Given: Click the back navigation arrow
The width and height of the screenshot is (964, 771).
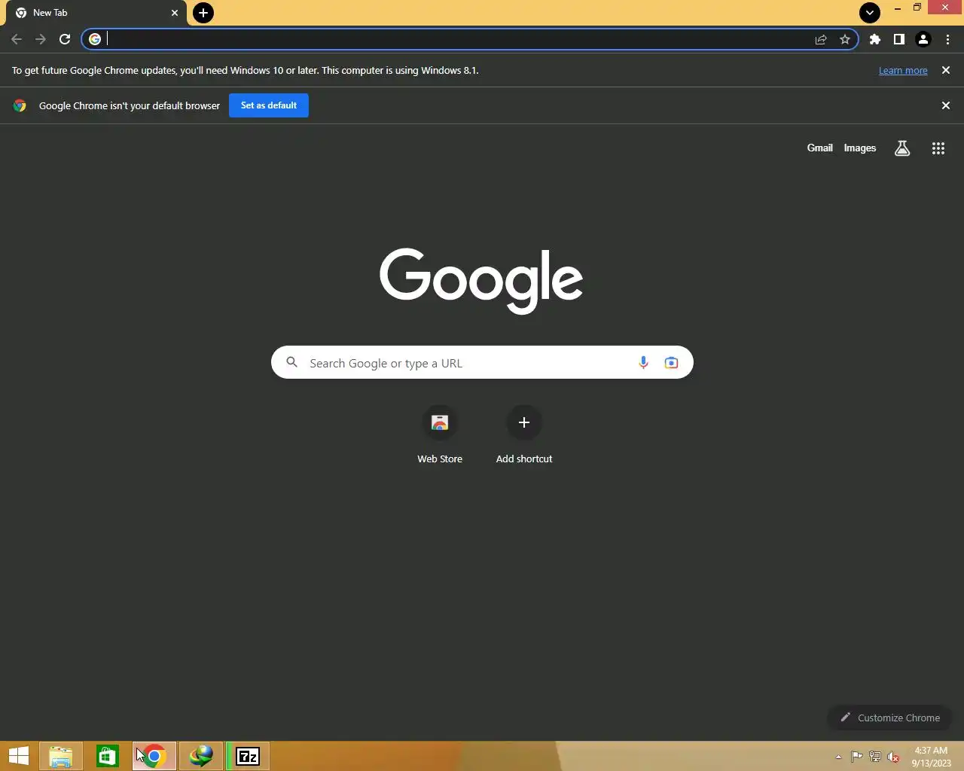Looking at the screenshot, I should coord(17,39).
